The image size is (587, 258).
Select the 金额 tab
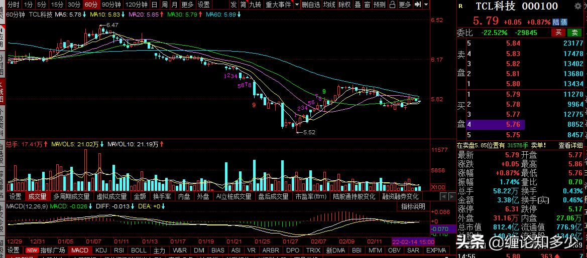pos(140,196)
